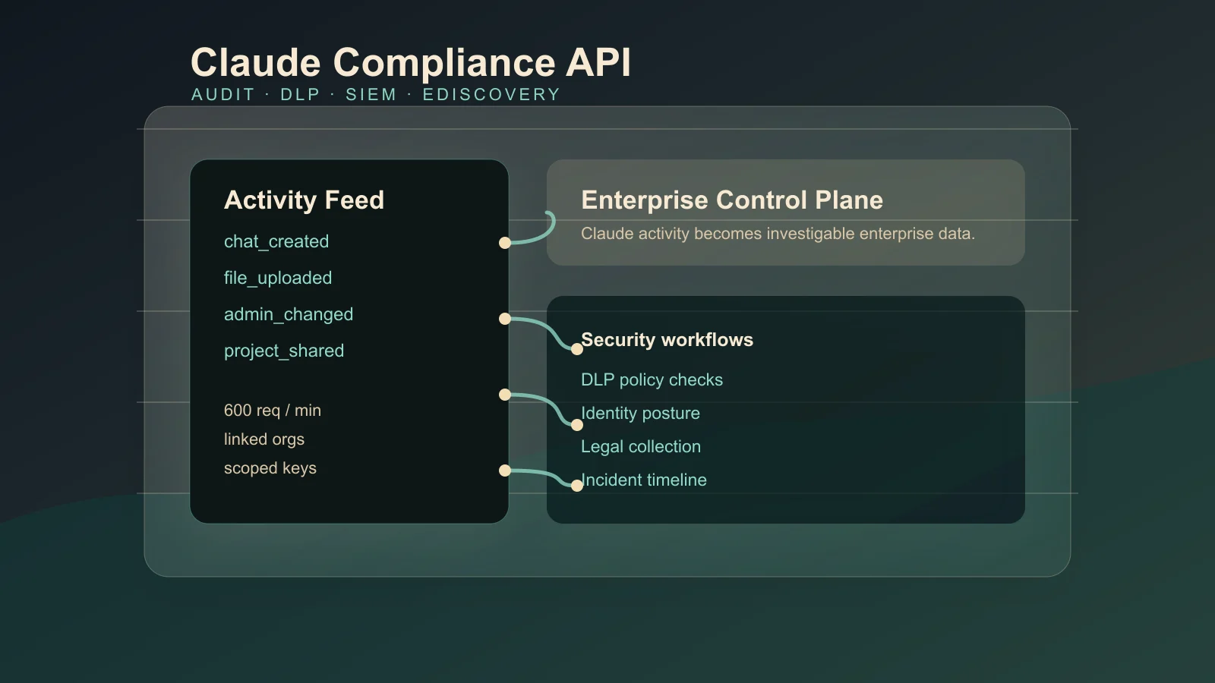Viewport: 1215px width, 683px height.
Task: Select the project_shared event
Action: pyautogui.click(x=284, y=351)
